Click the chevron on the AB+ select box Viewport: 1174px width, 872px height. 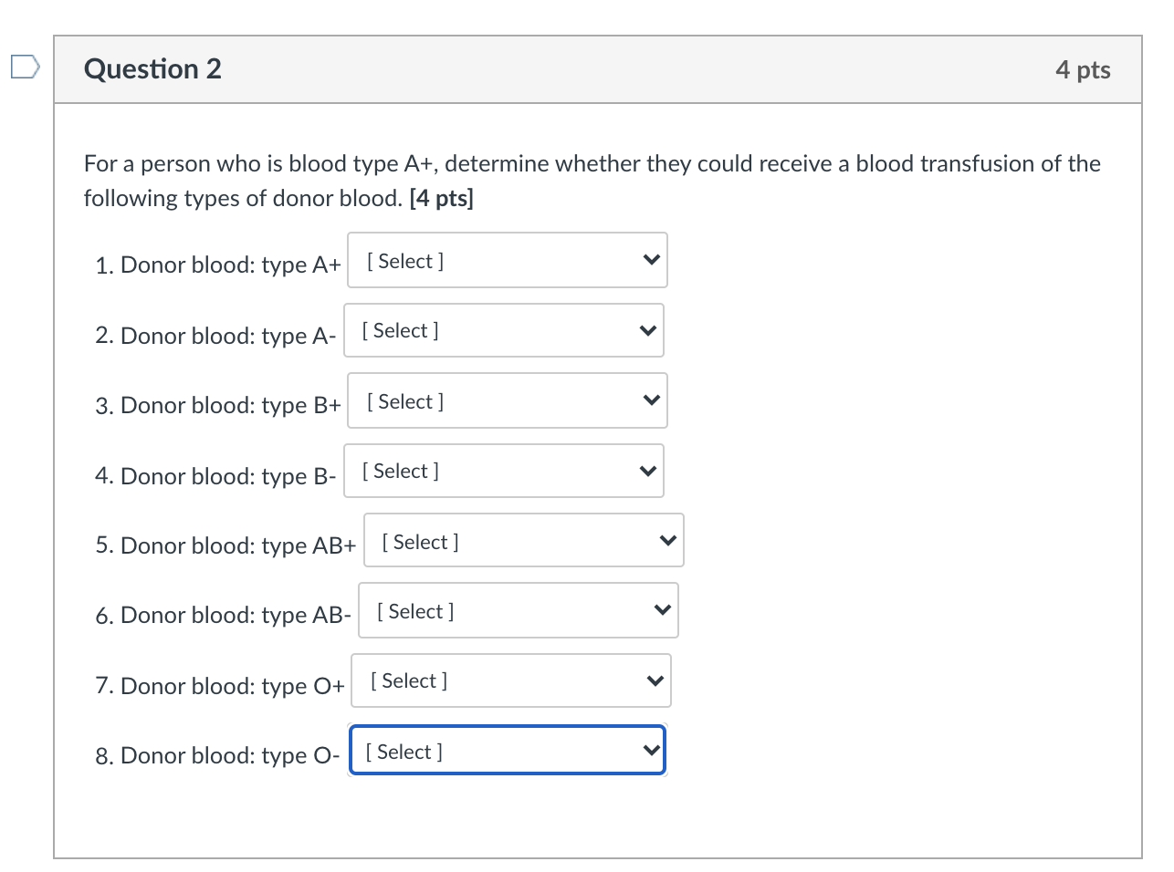coord(666,540)
